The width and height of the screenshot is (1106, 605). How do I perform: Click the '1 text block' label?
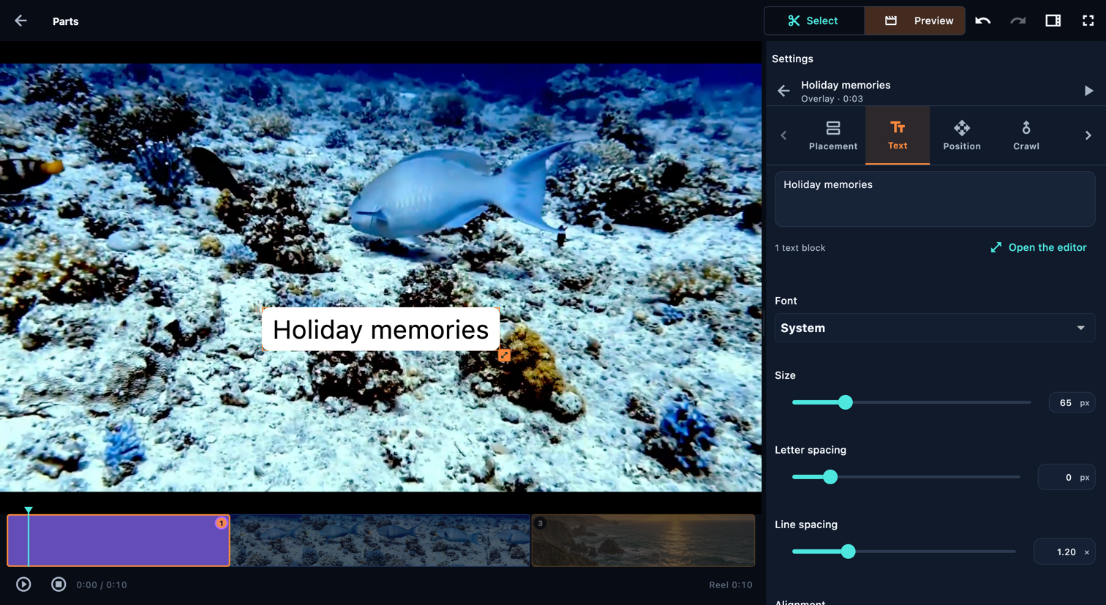click(x=800, y=248)
